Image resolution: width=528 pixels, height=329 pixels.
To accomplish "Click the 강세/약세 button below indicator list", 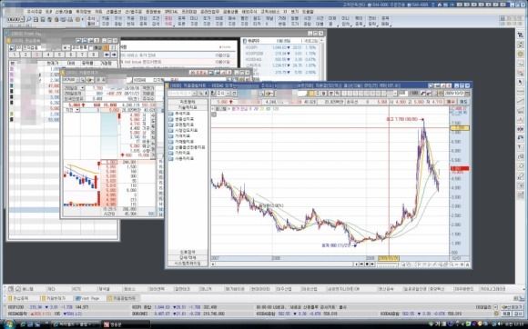I will pos(188,258).
